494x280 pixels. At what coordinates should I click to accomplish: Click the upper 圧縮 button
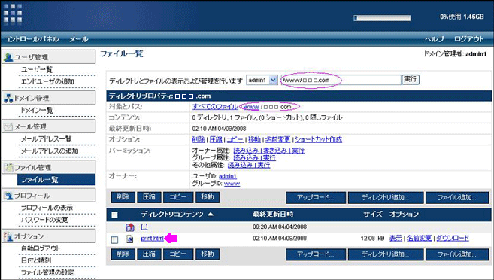tap(149, 197)
